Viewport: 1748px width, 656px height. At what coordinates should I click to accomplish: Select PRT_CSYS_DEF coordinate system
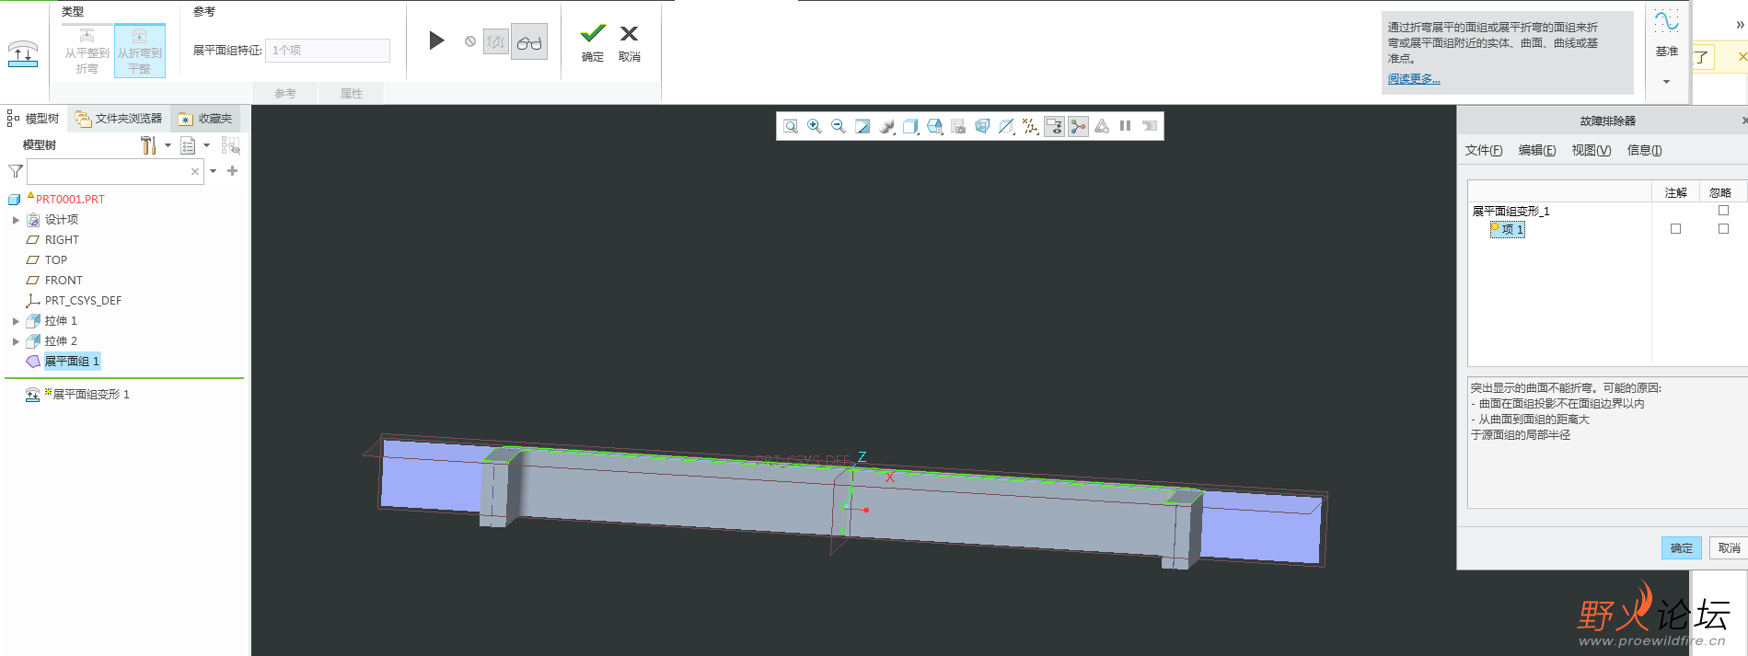pyautogui.click(x=83, y=300)
